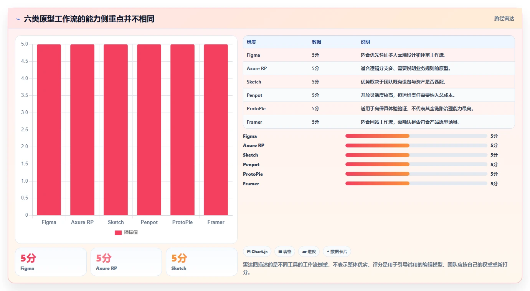This screenshot has width=530, height=291.
Task: Click the Penpot progress bar
Action: [416, 165]
